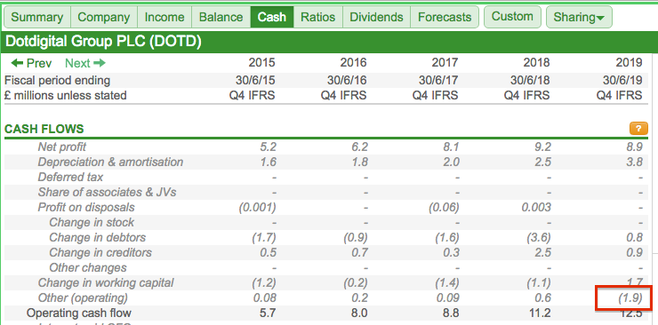This screenshot has height=325, width=658.
Task: Go to the Balance tab
Action: coord(221,17)
